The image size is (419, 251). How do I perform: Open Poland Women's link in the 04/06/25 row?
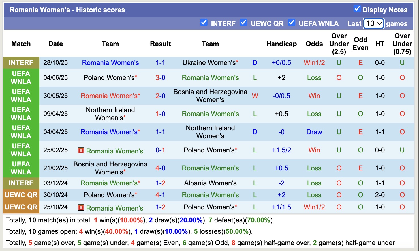coord(109,77)
